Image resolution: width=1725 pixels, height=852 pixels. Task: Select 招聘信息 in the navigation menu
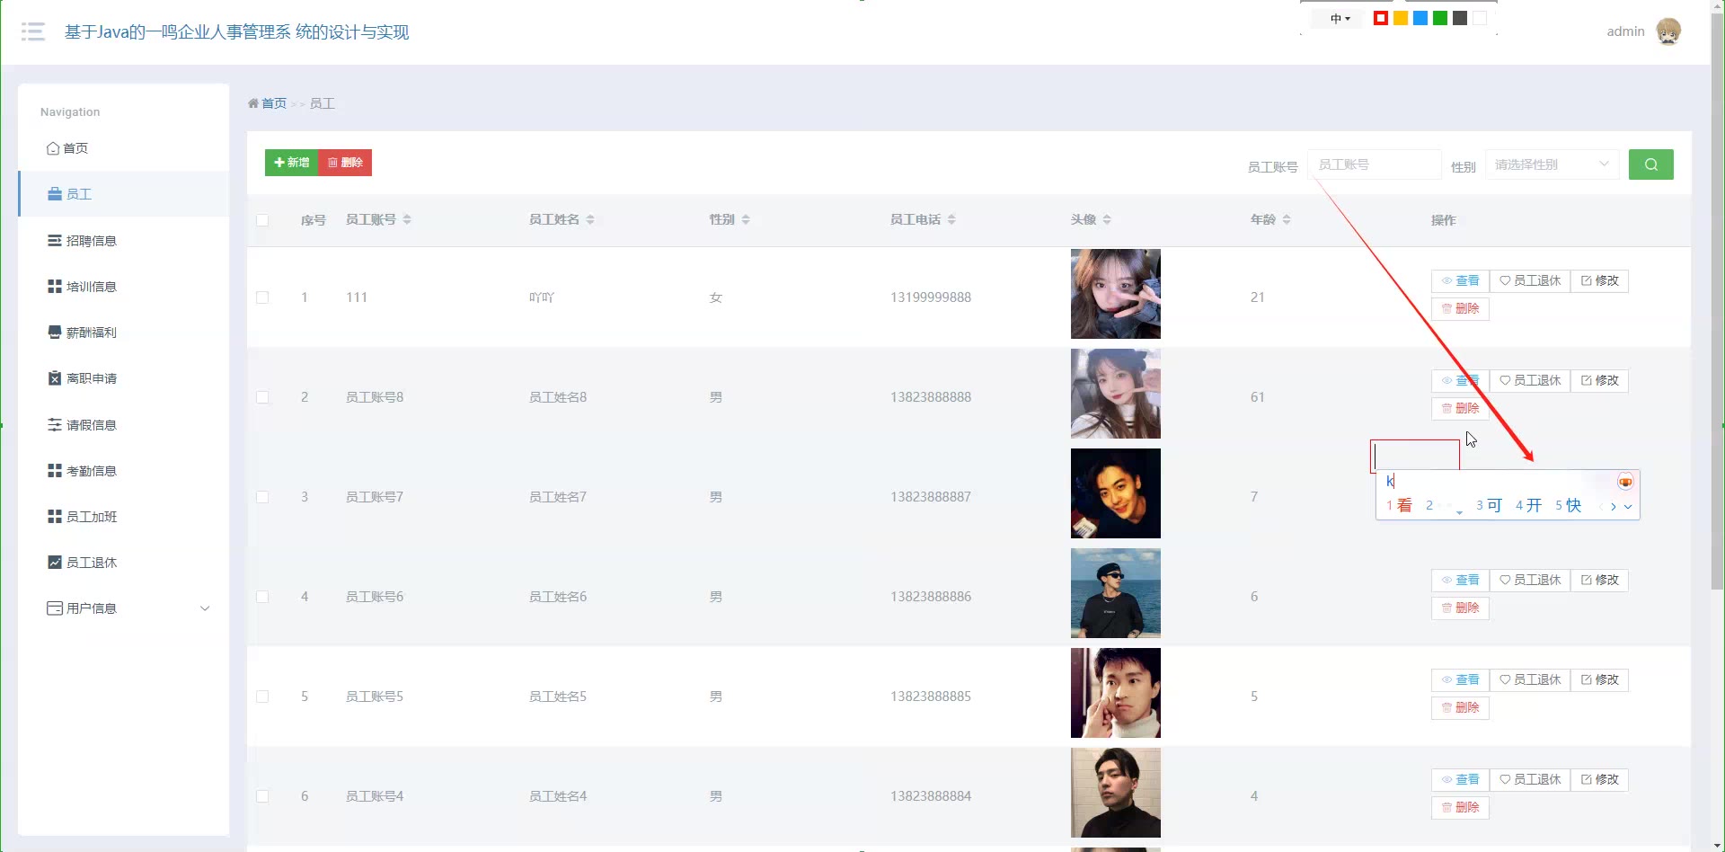point(91,241)
